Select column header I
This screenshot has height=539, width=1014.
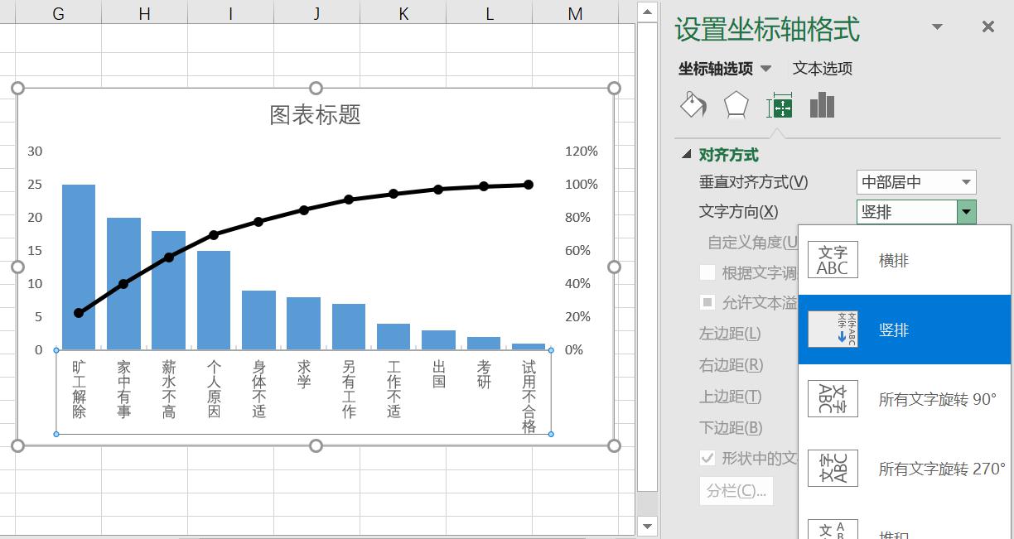coord(230,13)
